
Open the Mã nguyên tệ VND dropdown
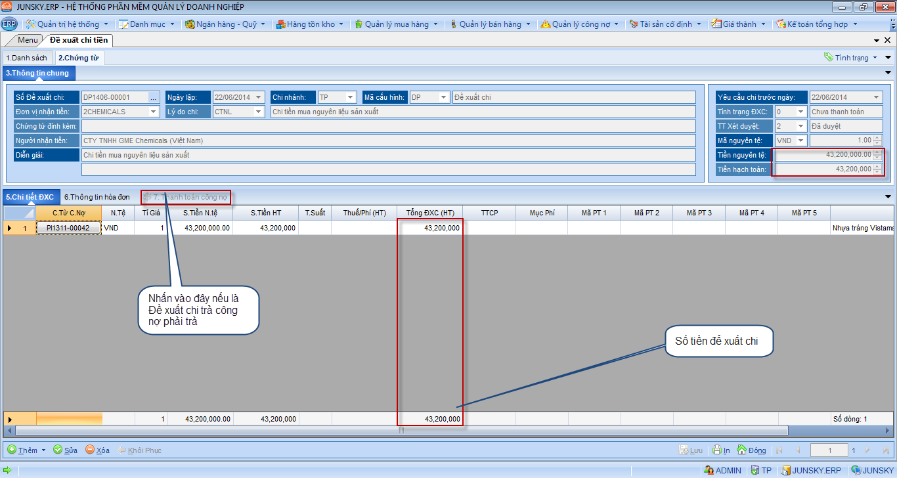click(x=800, y=141)
